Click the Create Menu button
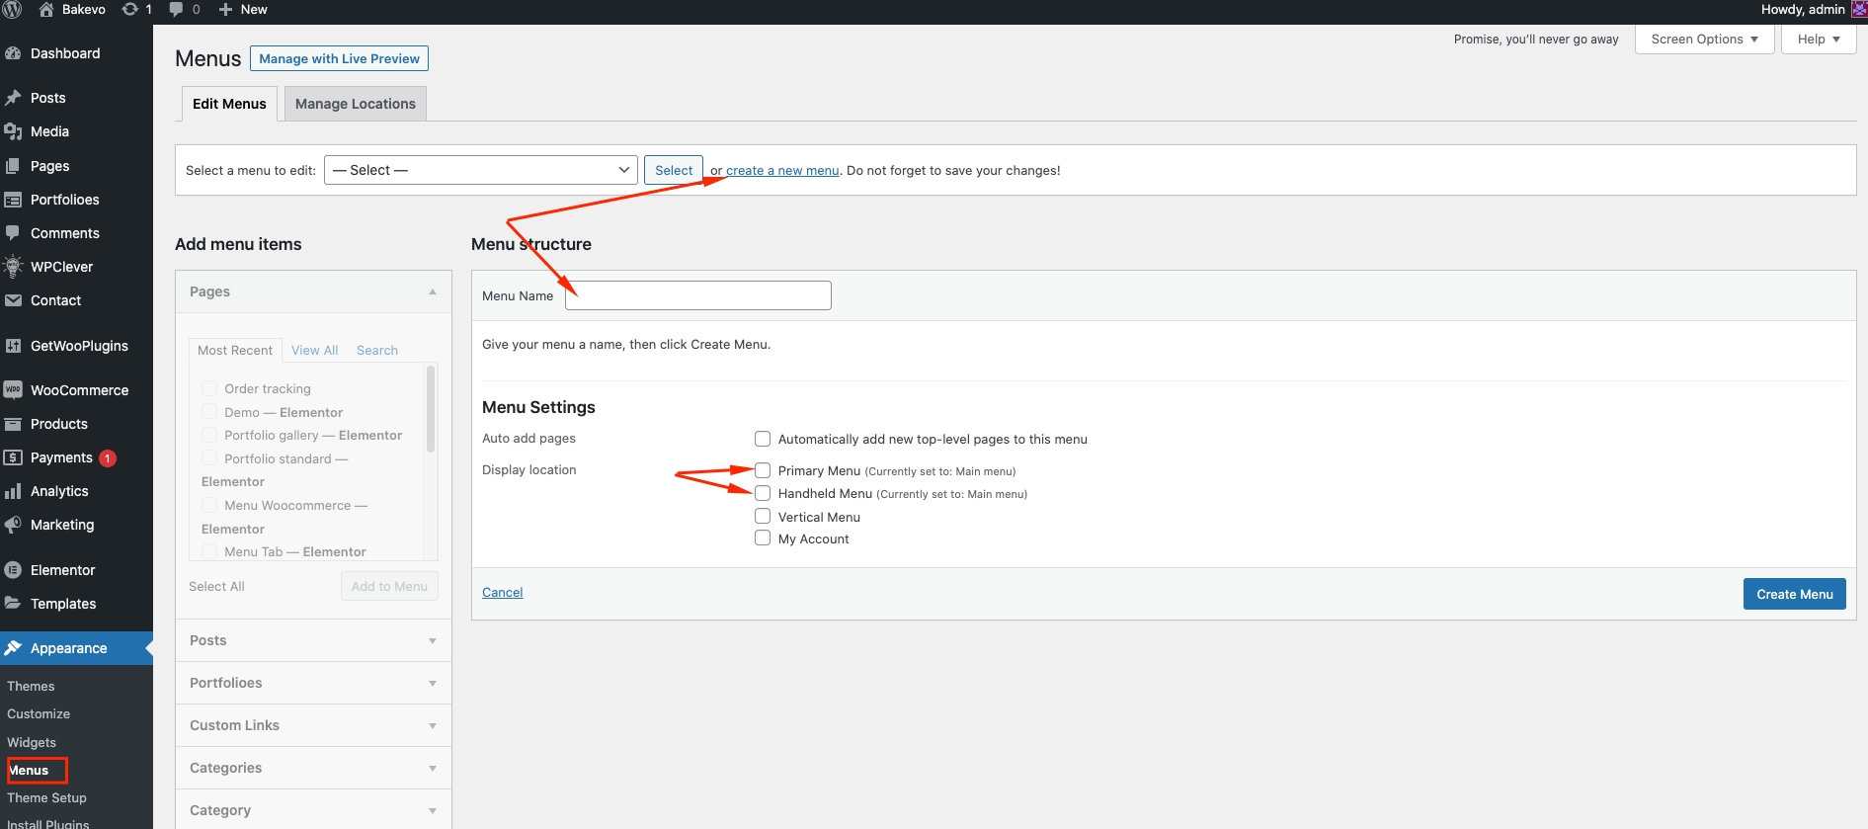 [1794, 594]
